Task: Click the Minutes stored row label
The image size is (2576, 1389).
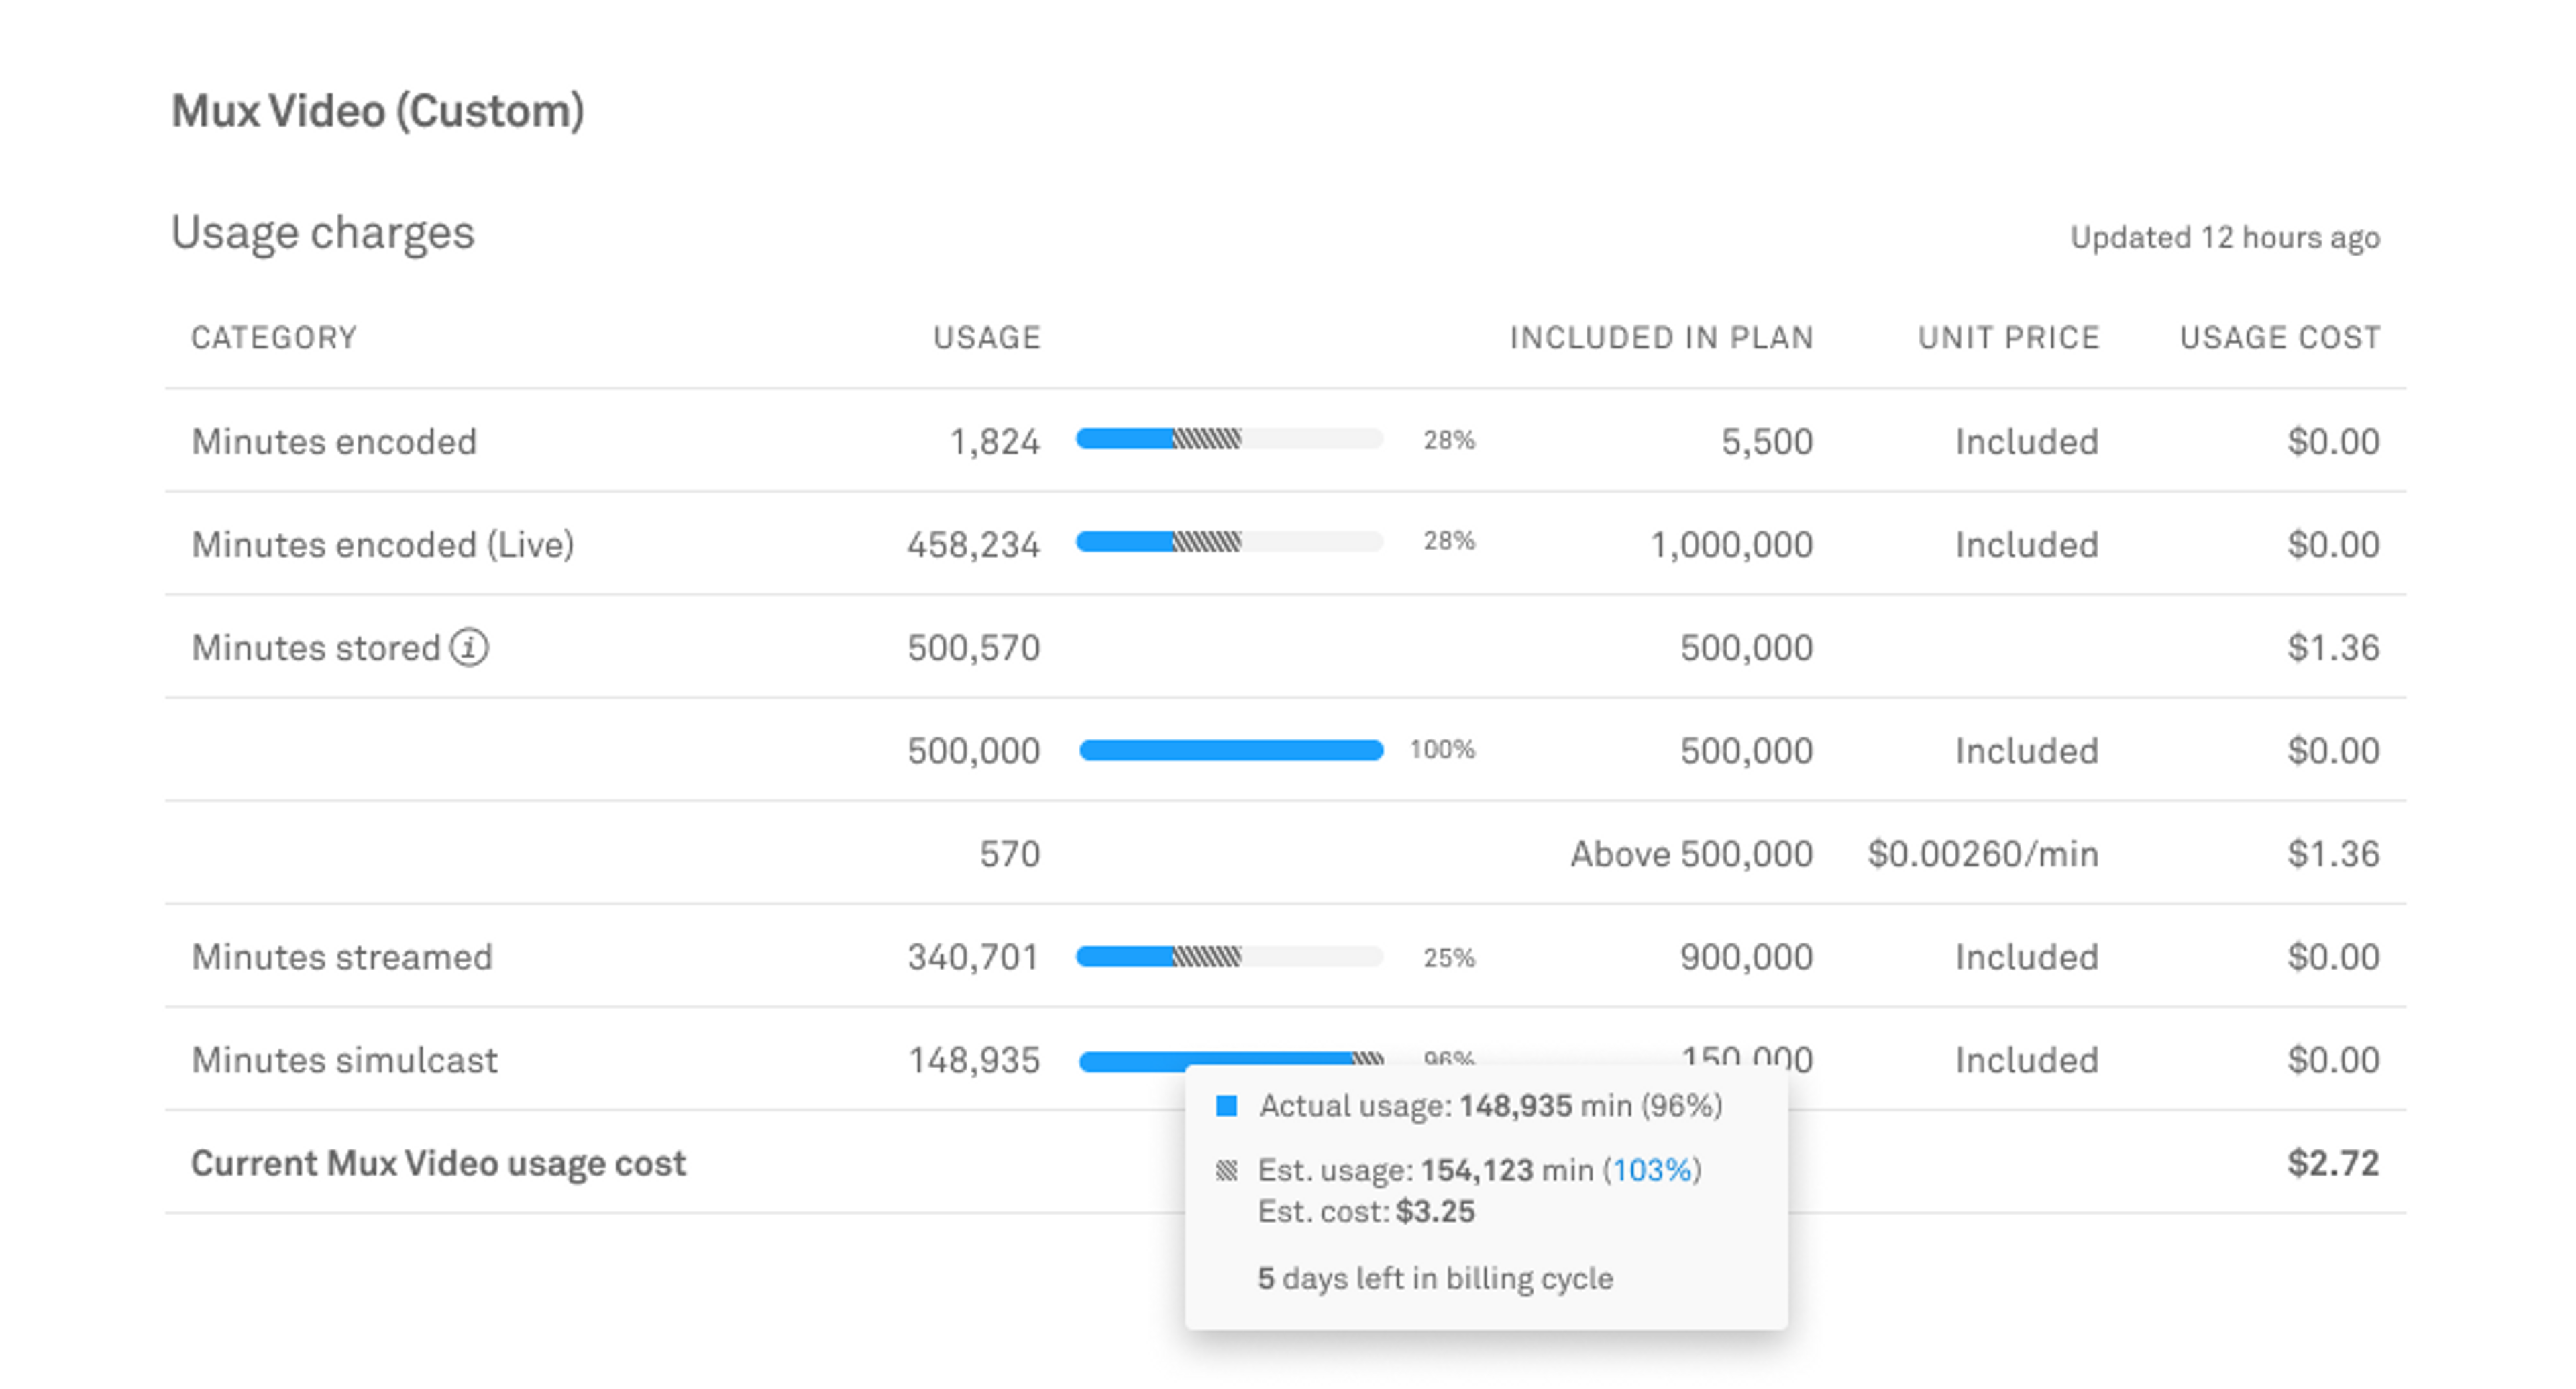Action: click(x=316, y=647)
